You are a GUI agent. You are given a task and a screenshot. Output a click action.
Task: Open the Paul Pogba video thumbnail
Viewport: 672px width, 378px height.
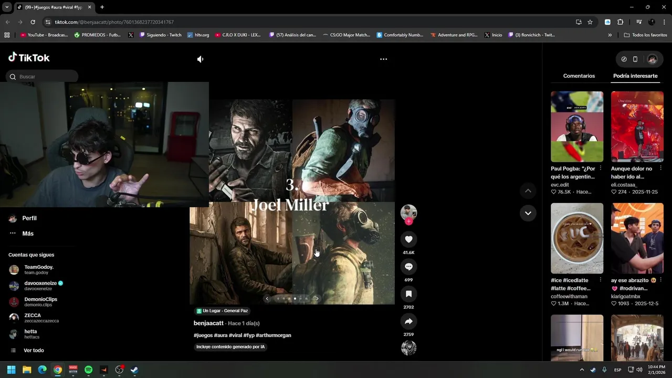[577, 127]
